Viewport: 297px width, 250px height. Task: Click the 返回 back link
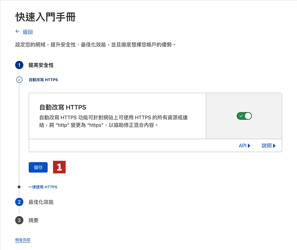[28, 32]
